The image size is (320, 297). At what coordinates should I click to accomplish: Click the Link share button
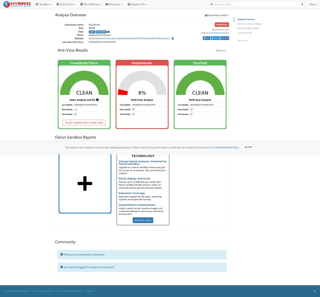click(x=206, y=38)
